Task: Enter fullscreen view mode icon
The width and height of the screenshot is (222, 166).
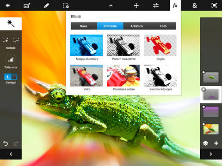Action: pyautogui.click(x=214, y=6)
